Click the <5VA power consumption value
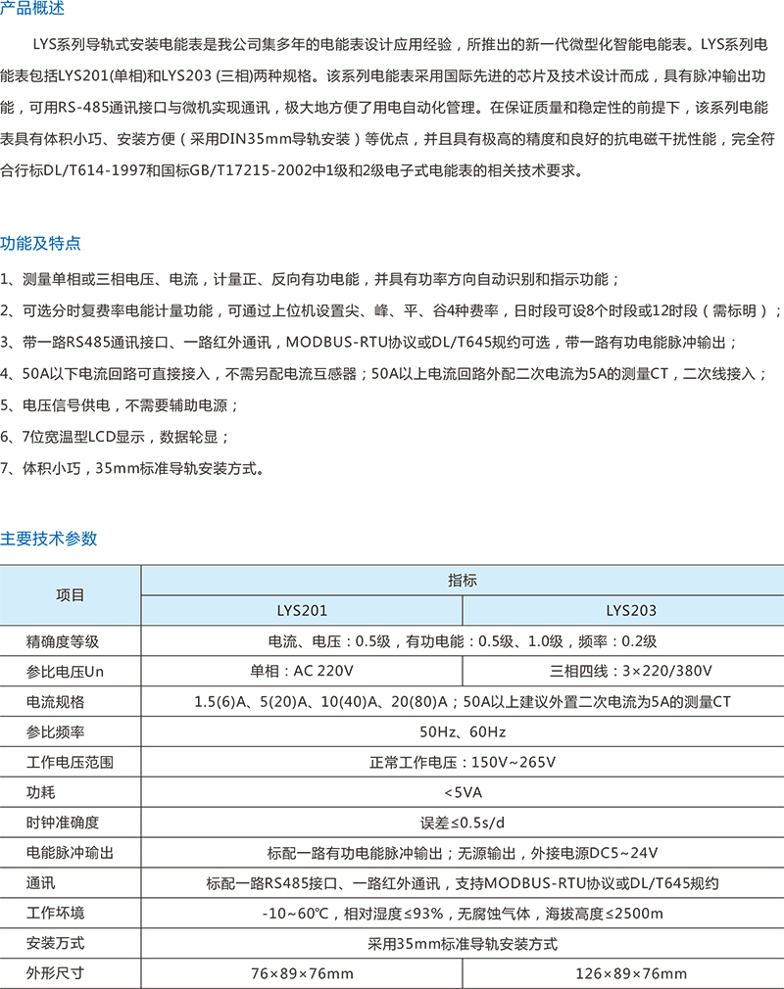Screen dimensions: 784x989 tap(462, 792)
